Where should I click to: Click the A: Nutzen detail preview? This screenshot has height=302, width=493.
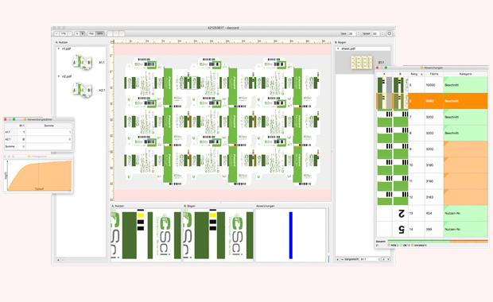click(x=146, y=235)
